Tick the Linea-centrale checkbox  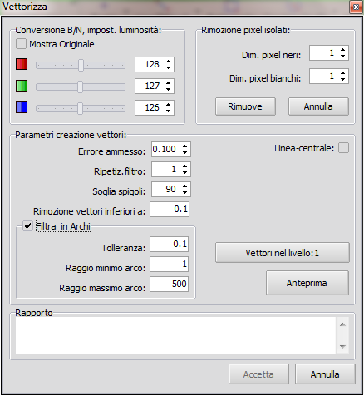click(x=343, y=148)
